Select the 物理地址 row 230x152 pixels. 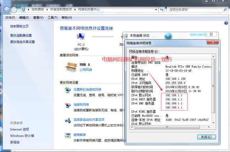pos(171,71)
